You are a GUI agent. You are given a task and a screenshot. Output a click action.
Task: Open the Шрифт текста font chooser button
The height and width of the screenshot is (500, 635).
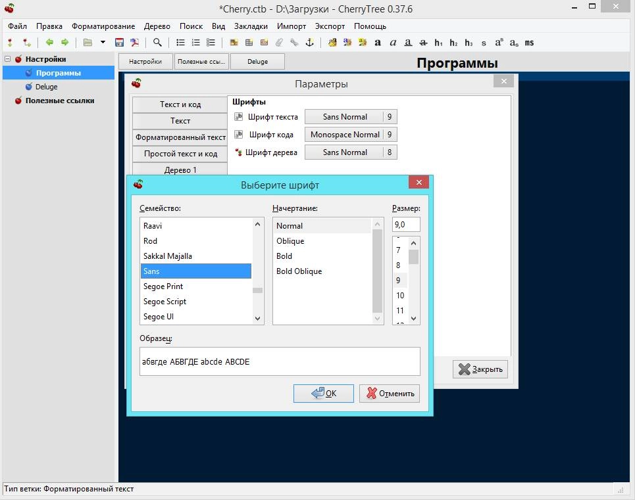351,117
